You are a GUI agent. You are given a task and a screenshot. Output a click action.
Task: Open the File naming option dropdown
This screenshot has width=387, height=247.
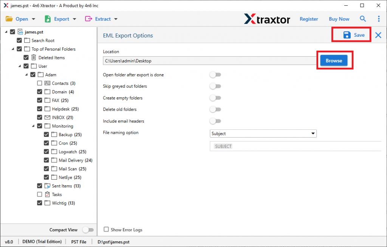pyautogui.click(x=263, y=134)
